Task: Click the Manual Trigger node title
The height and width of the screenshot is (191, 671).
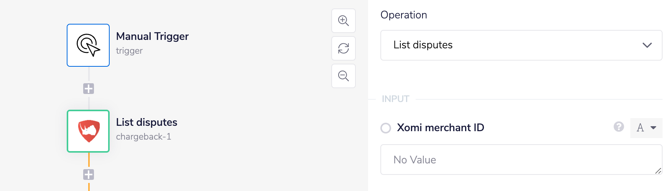Action: (x=152, y=36)
